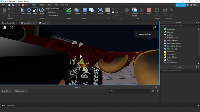Viewport: 200px width, 112px height.
Task: Stop the running test session
Action: coord(149,11)
